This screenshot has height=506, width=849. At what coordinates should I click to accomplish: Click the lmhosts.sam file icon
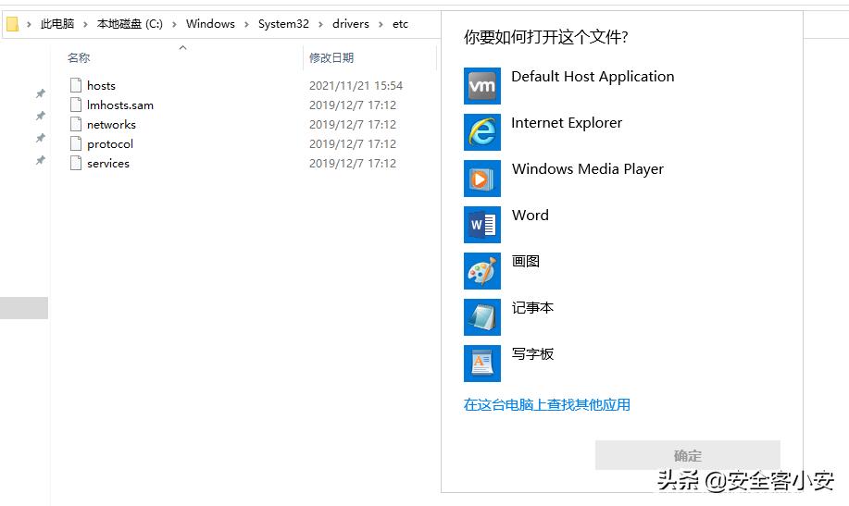coord(76,105)
